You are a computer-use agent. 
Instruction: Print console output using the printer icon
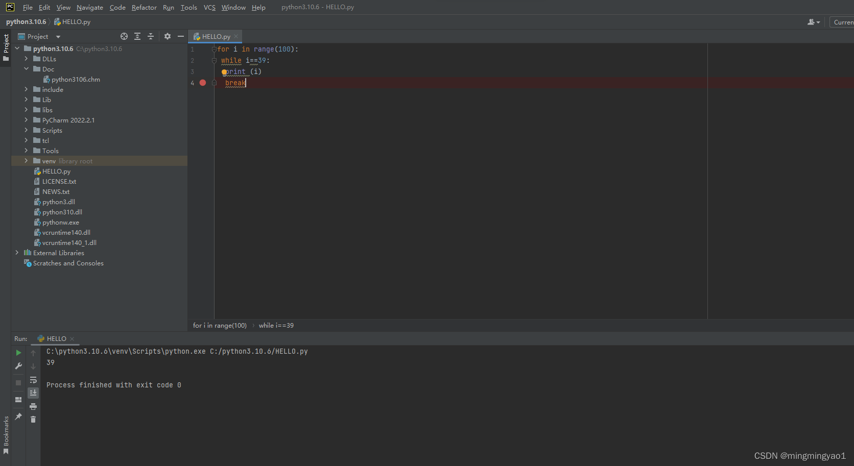(x=33, y=406)
